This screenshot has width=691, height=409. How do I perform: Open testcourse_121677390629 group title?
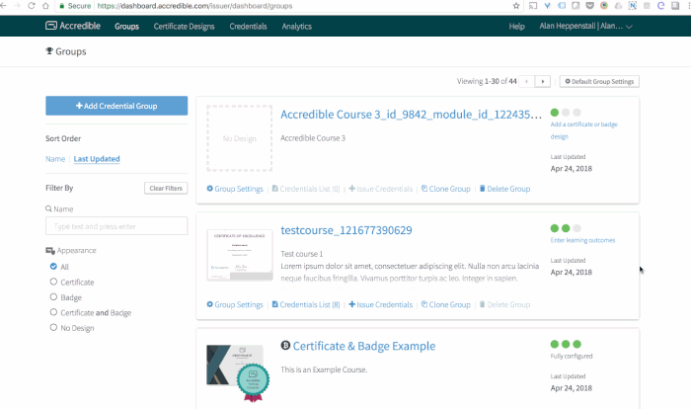346,230
